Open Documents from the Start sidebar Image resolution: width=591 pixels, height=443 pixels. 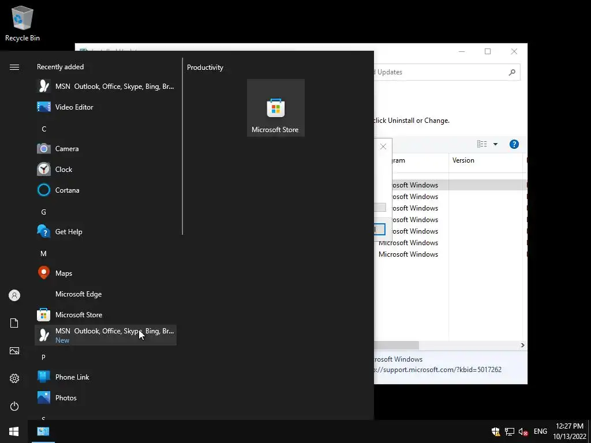14,323
